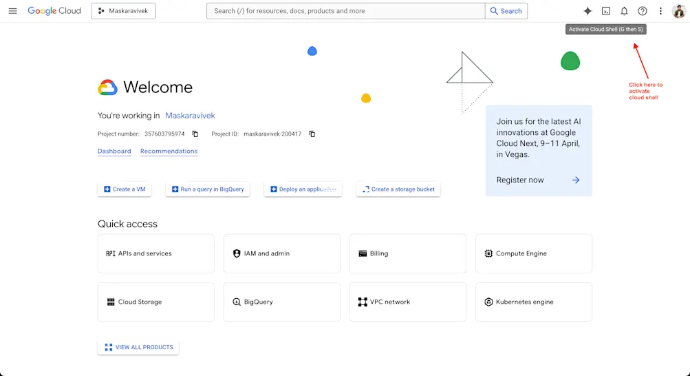
Task: Copy the project ID
Action: 312,134
